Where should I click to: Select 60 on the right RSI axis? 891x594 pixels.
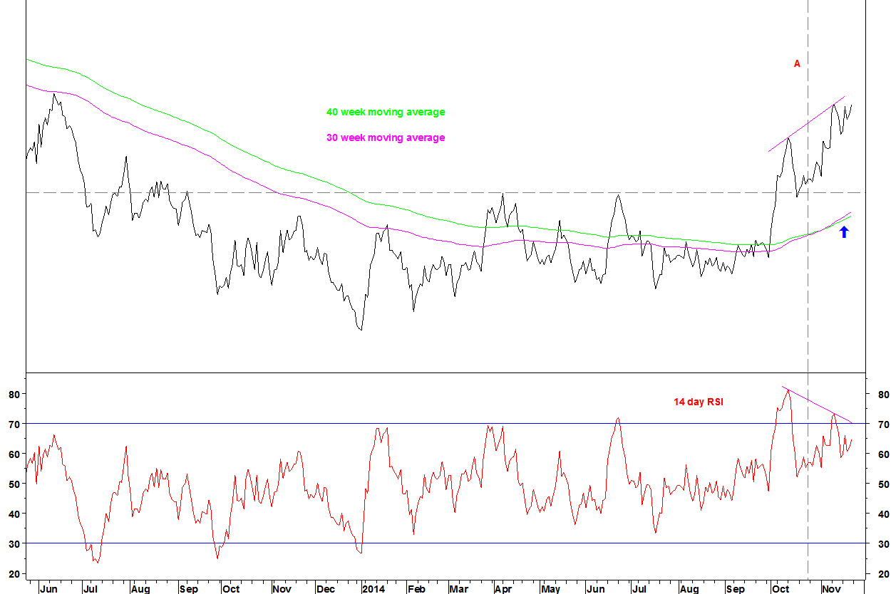pyautogui.click(x=883, y=454)
